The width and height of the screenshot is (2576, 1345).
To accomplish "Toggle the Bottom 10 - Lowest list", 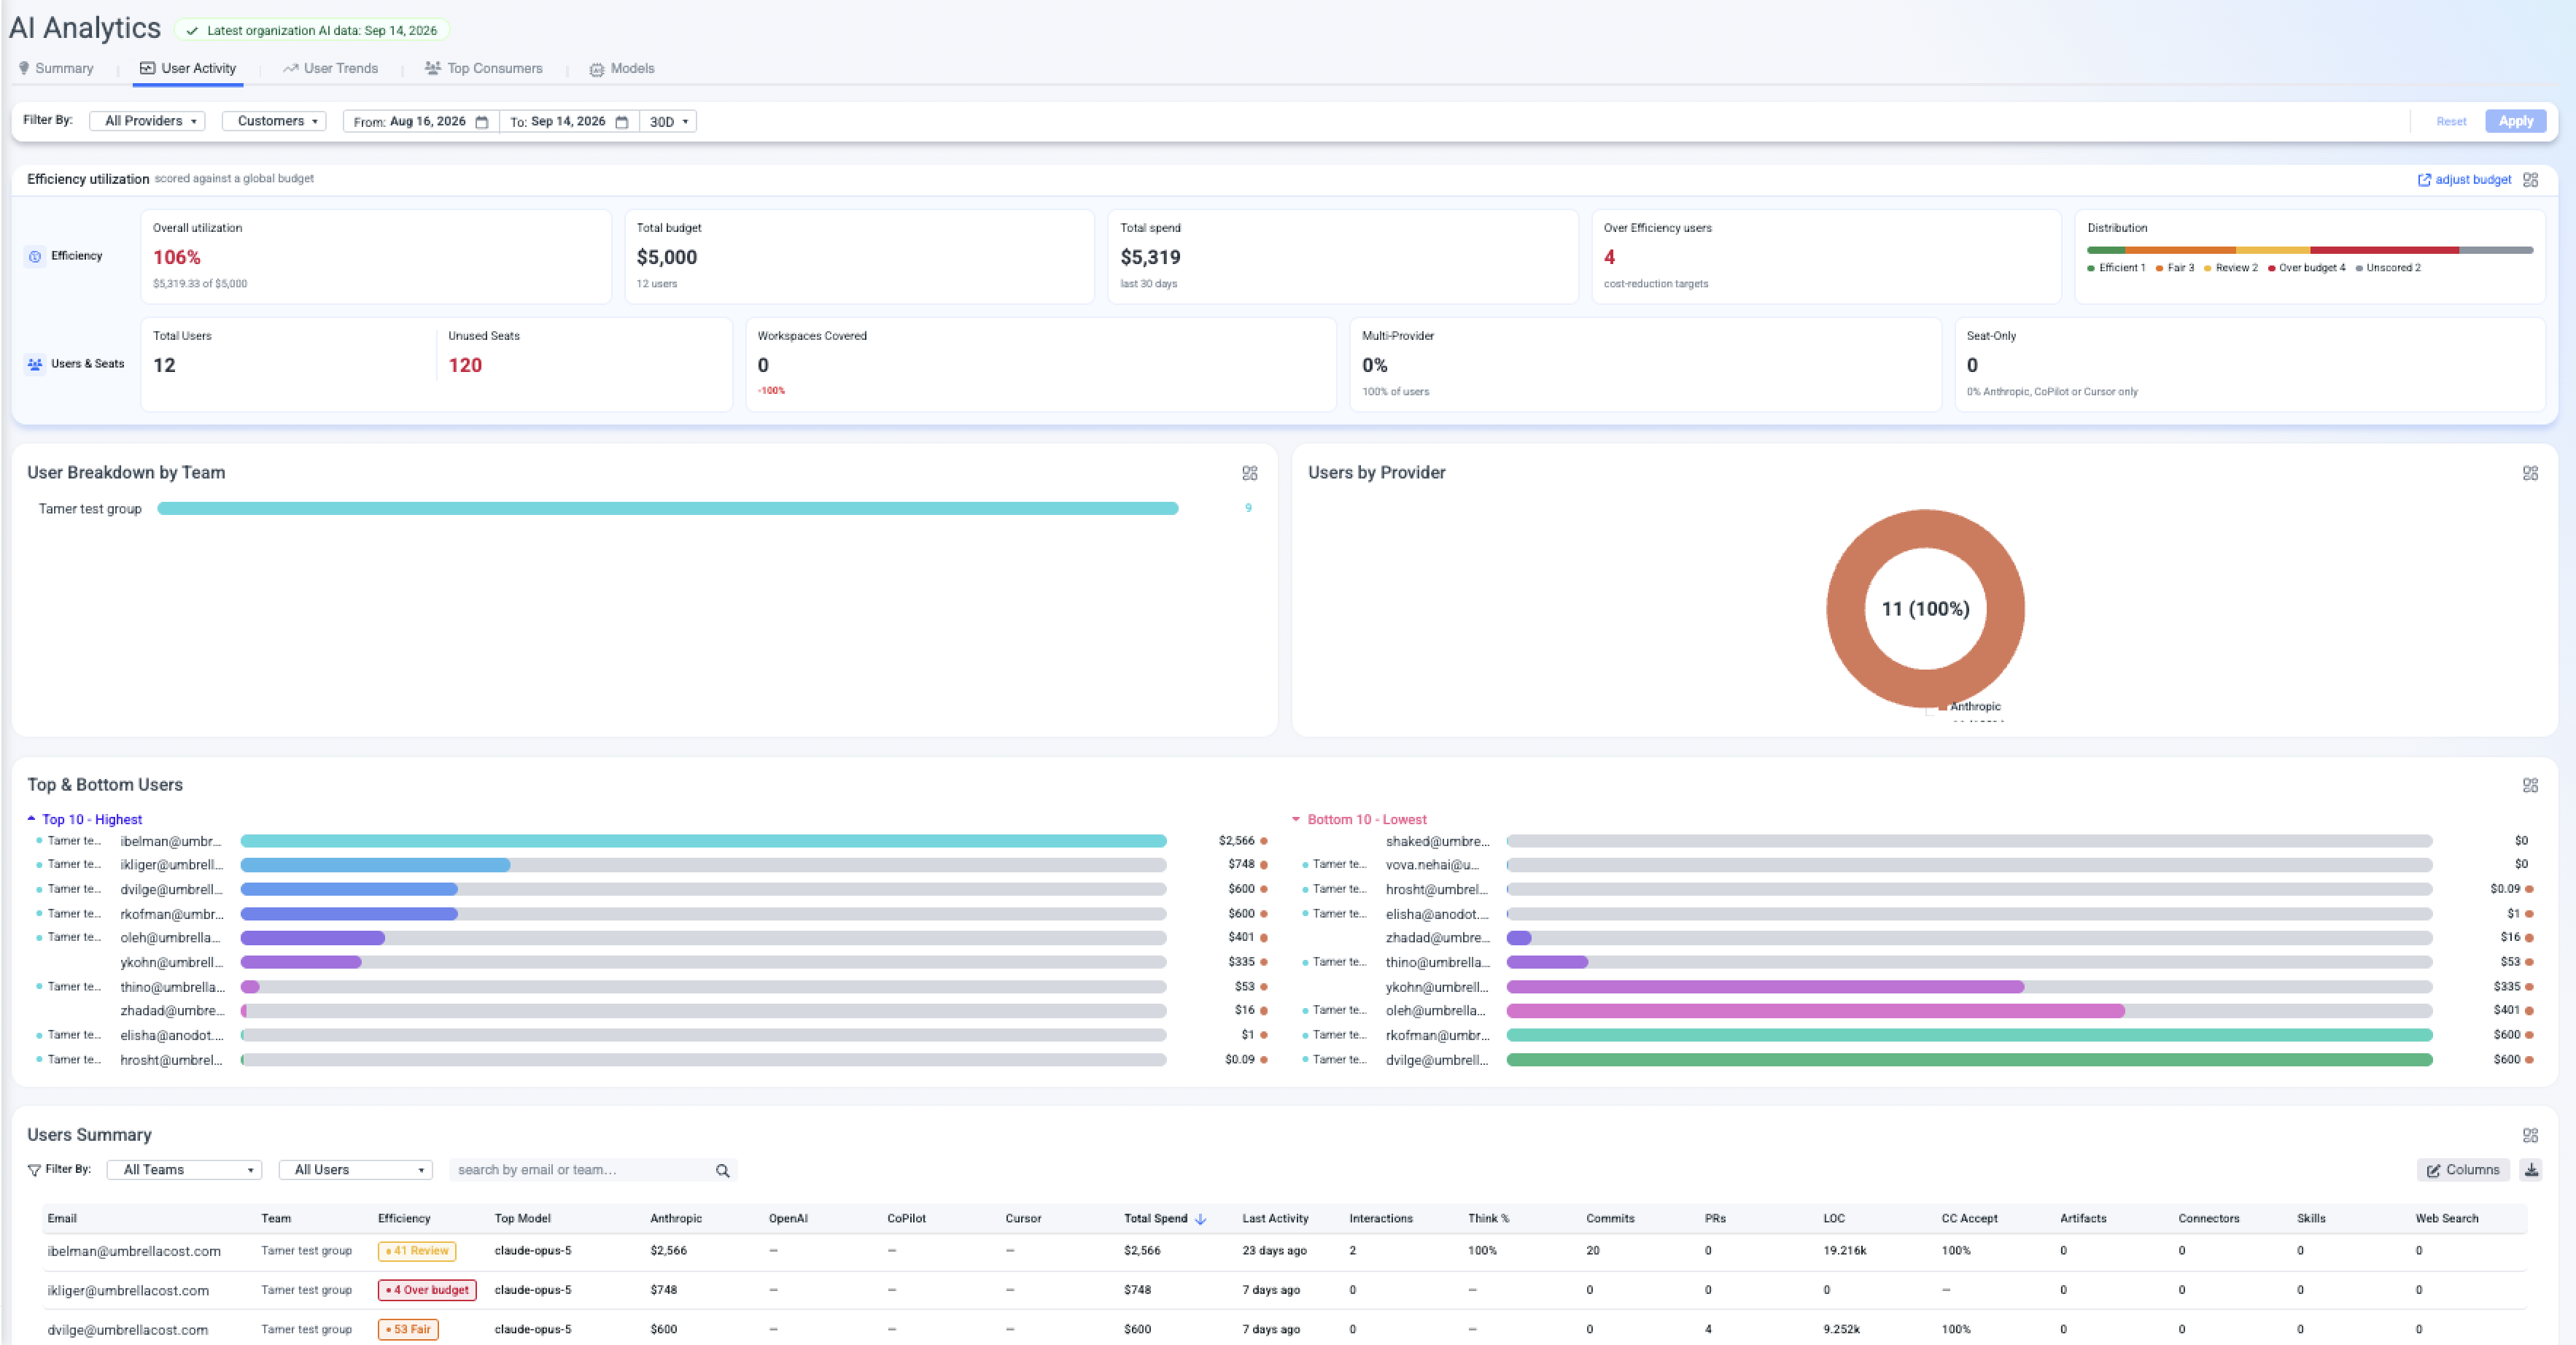I will 1359,819.
